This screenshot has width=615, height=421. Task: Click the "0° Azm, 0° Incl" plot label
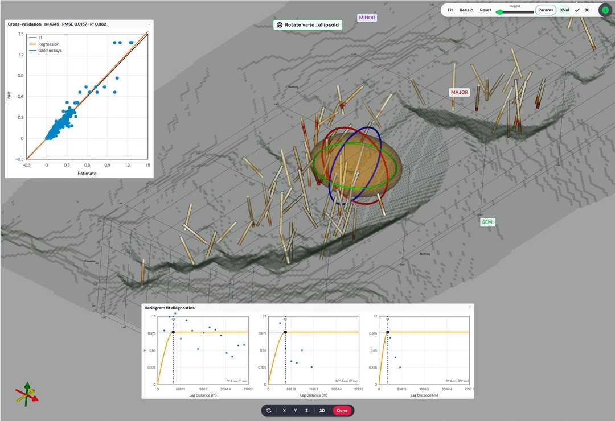pyautogui.click(x=236, y=381)
